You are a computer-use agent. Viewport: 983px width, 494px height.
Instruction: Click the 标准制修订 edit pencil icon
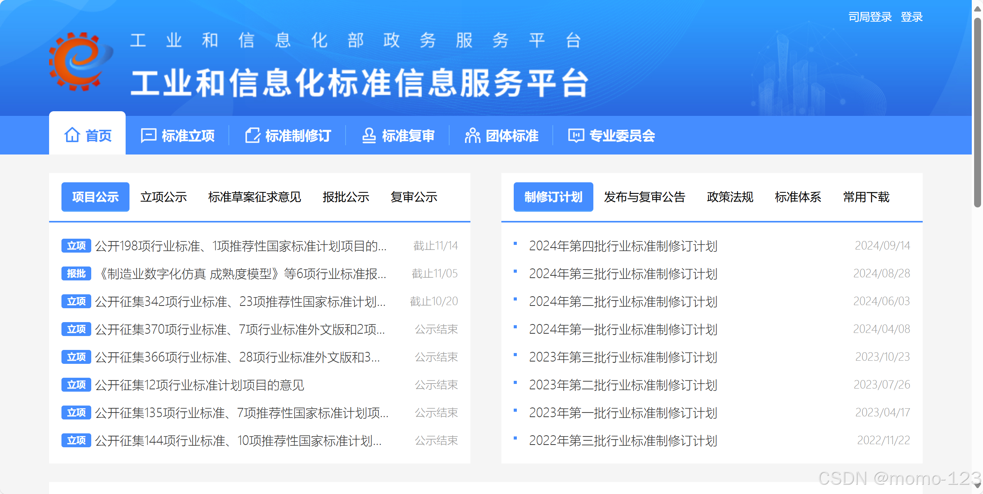(253, 136)
